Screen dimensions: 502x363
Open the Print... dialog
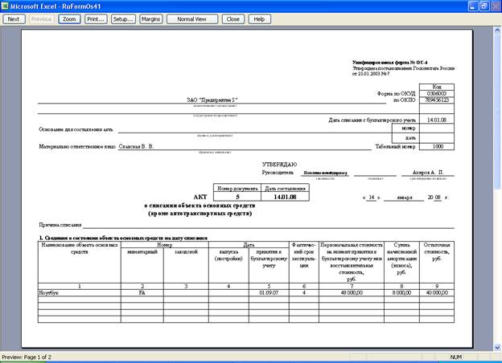point(96,19)
